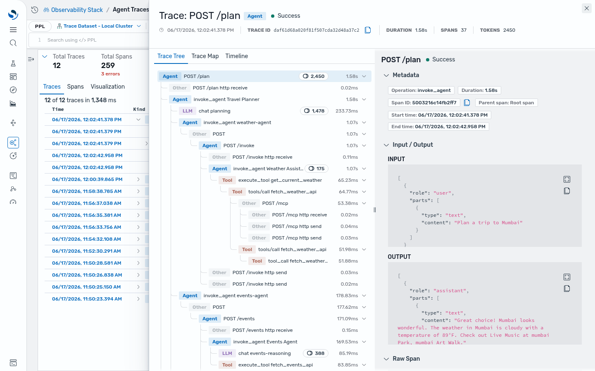Close the trace detail flyout
Image resolution: width=595 pixels, height=371 pixels.
[x=587, y=8]
